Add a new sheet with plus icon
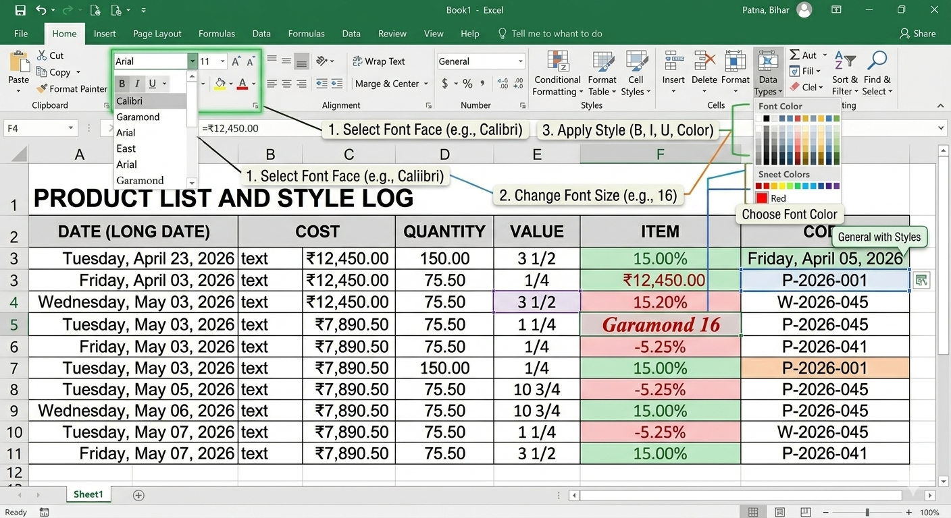Viewport: 951px width, 518px height. (x=138, y=495)
